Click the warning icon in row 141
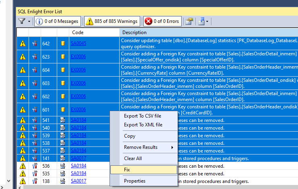Image resolution: width=298 pixels, height=189 pixels. tap(23, 159)
